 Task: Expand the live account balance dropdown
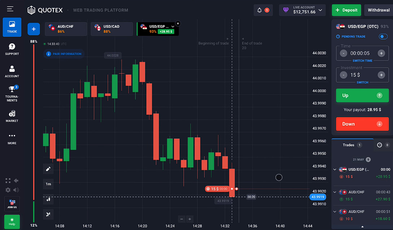[x=320, y=10]
